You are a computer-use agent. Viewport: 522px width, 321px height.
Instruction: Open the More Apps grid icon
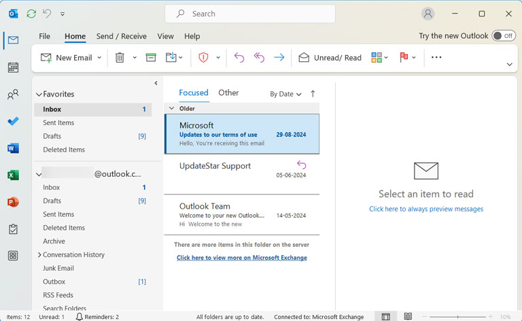tap(13, 256)
